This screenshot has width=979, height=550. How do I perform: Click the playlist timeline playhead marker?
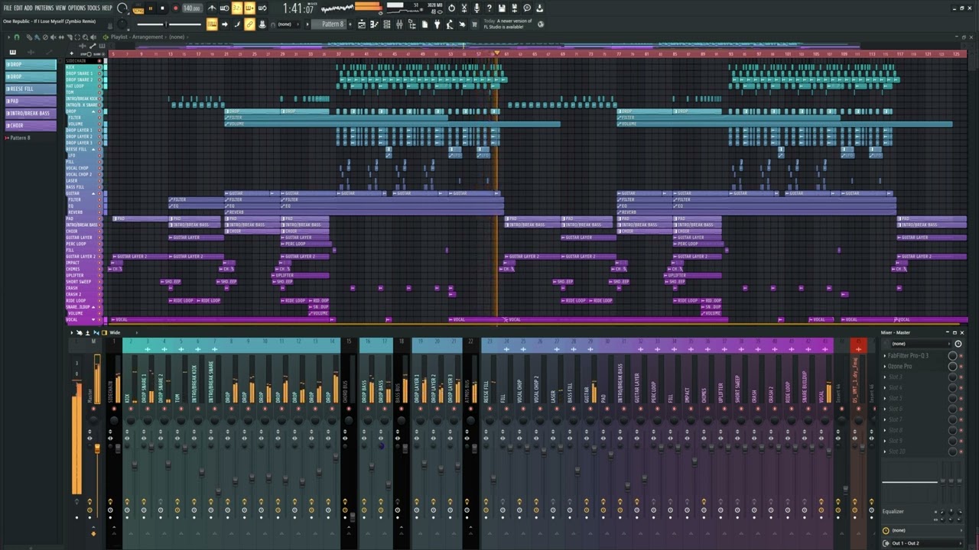click(x=496, y=53)
